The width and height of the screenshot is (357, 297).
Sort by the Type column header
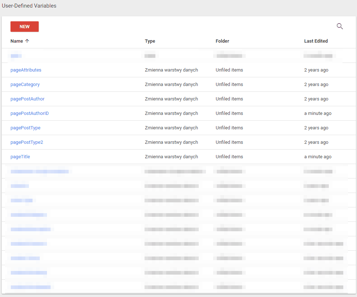tap(150, 41)
